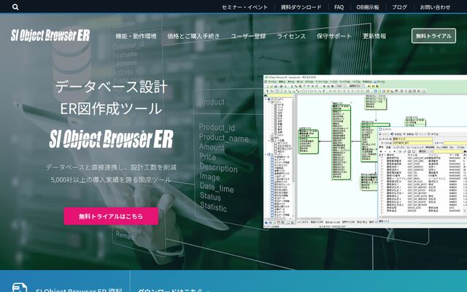The height and width of the screenshot is (292, 467).
Task: Visit the OB掲示板 link
Action: point(368,7)
